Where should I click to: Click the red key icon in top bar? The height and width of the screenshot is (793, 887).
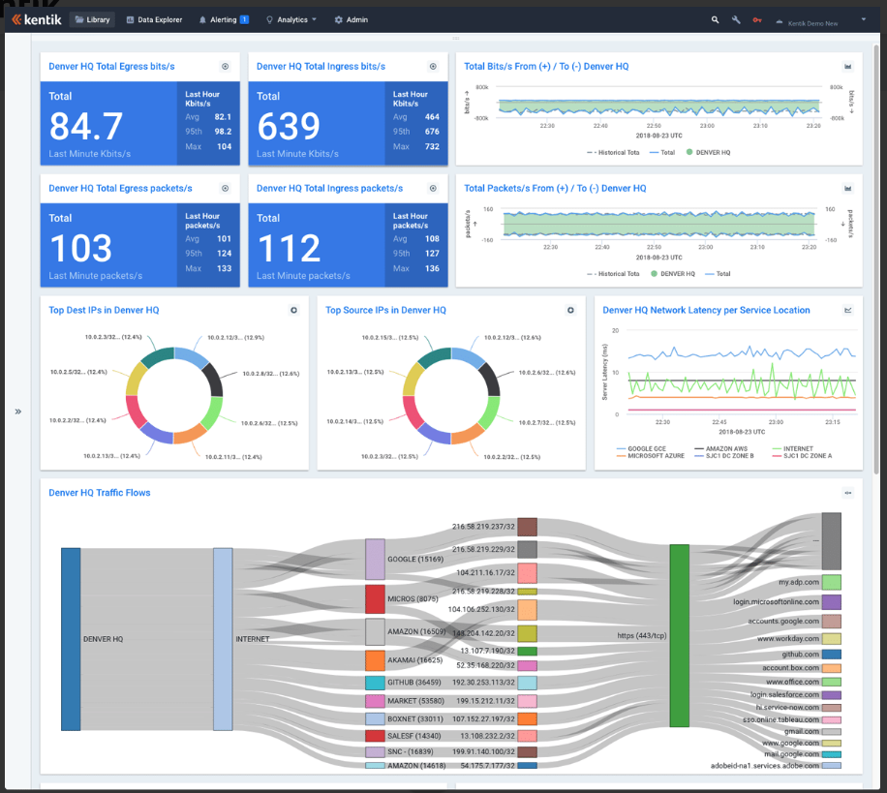757,19
